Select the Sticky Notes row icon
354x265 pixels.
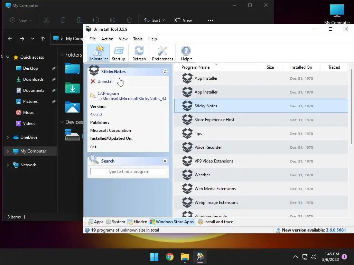[187, 106]
